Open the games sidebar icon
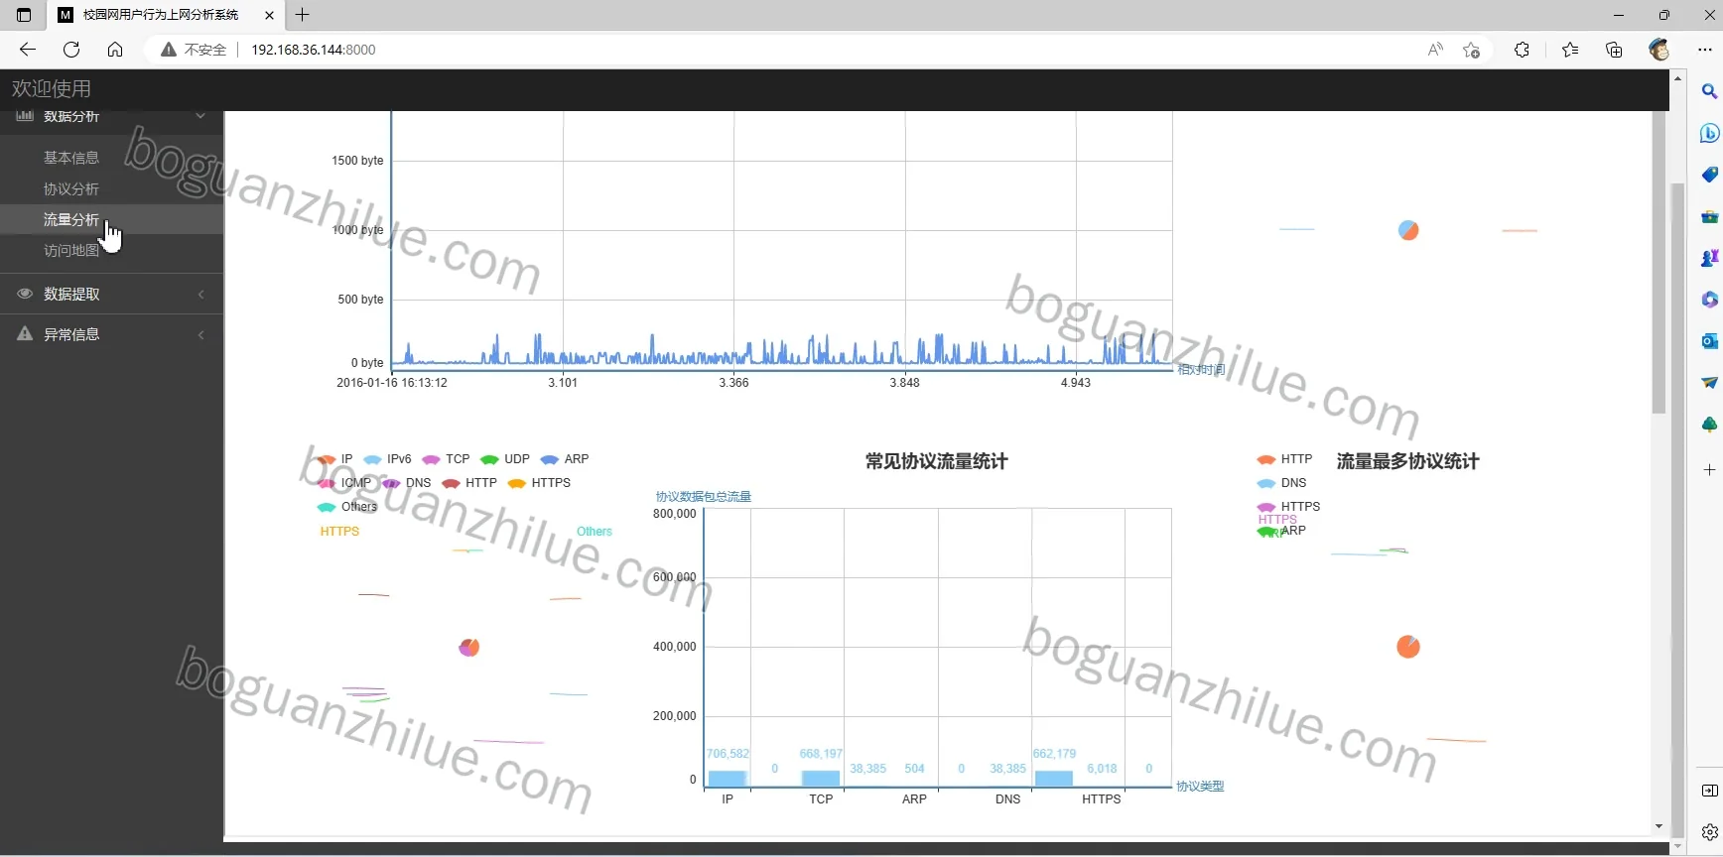 pos(1709,258)
